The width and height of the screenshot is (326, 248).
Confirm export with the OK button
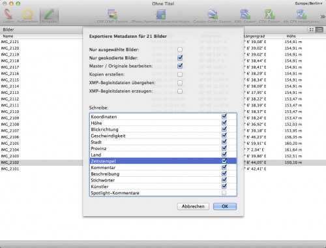(225, 206)
